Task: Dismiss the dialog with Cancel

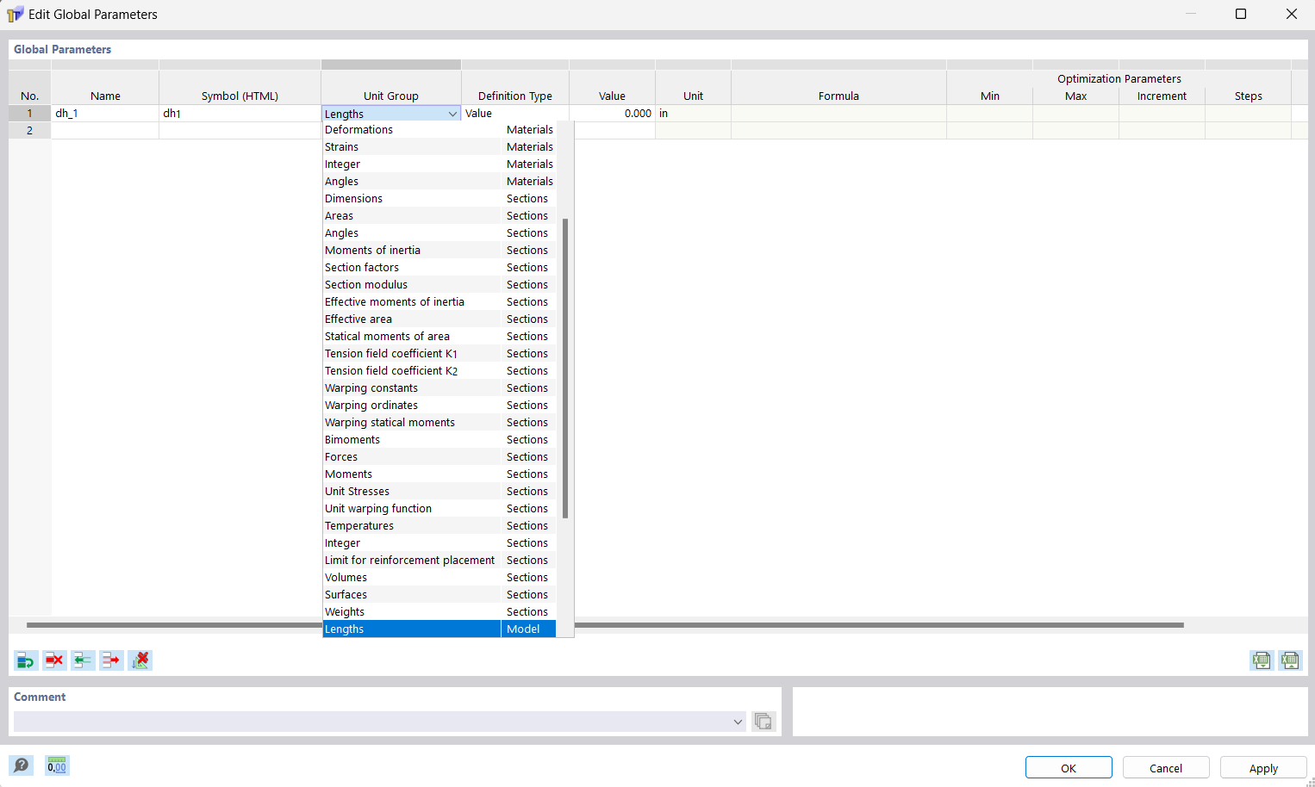Action: click(x=1166, y=767)
